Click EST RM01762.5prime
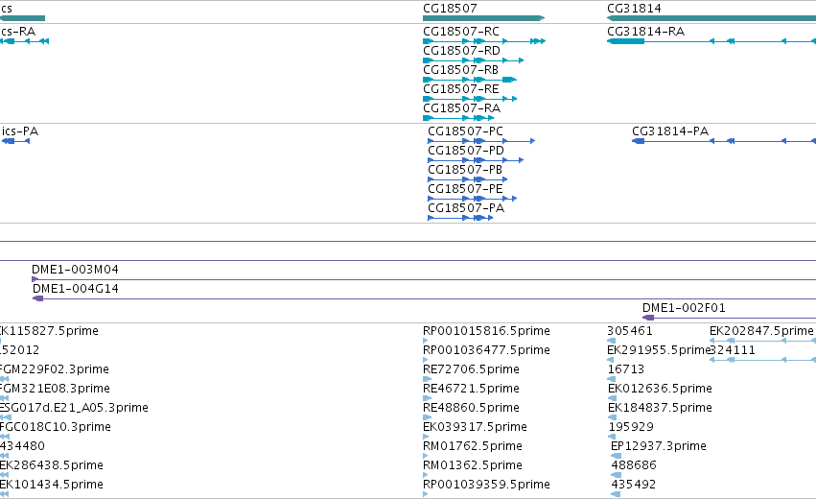 click(x=473, y=446)
